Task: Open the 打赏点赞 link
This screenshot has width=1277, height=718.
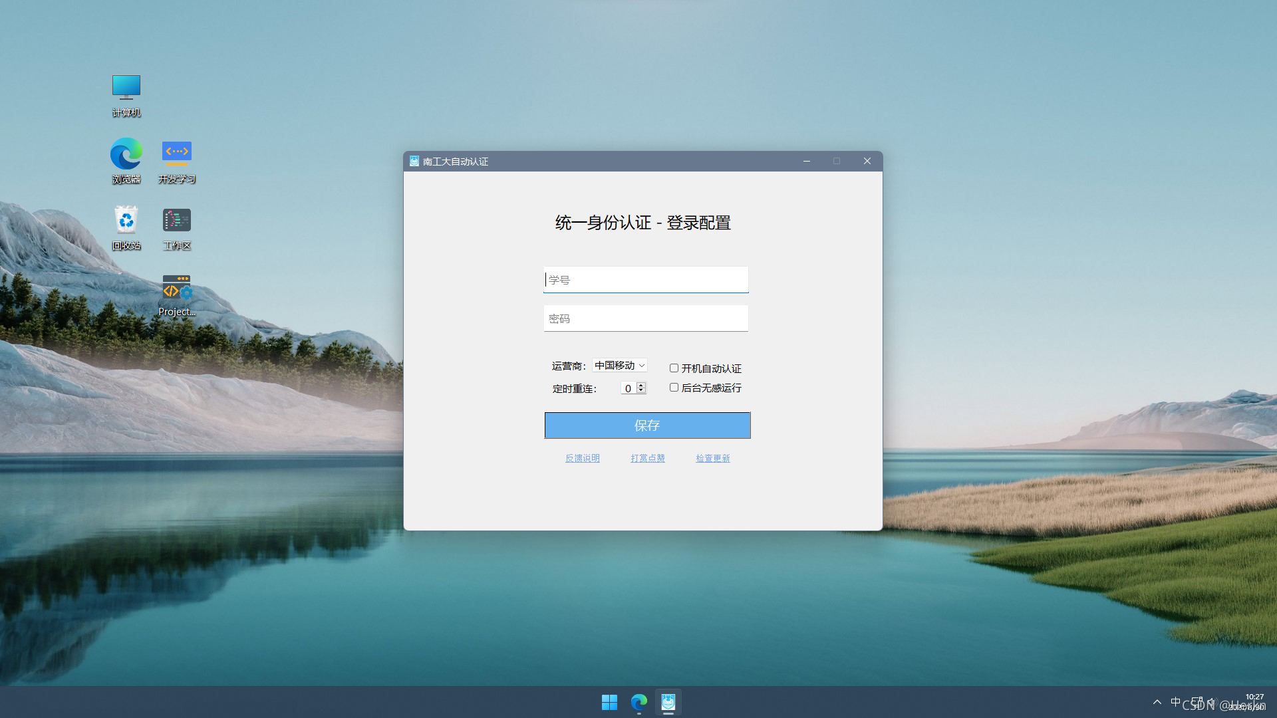Action: pos(648,458)
